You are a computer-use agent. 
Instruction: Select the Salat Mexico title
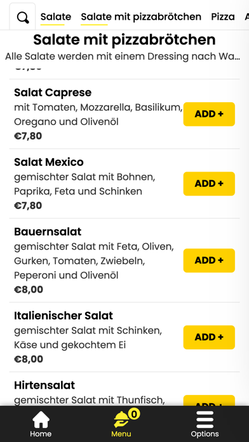click(49, 162)
